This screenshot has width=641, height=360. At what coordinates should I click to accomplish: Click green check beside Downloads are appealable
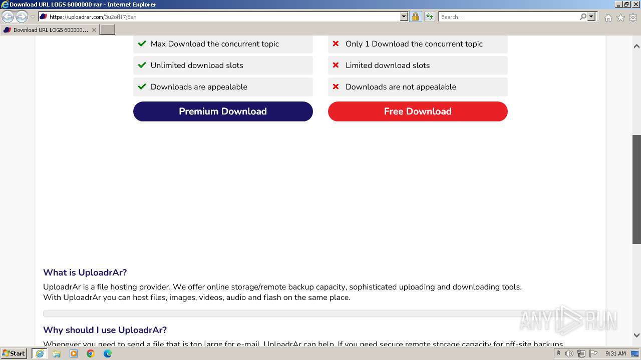(x=142, y=86)
